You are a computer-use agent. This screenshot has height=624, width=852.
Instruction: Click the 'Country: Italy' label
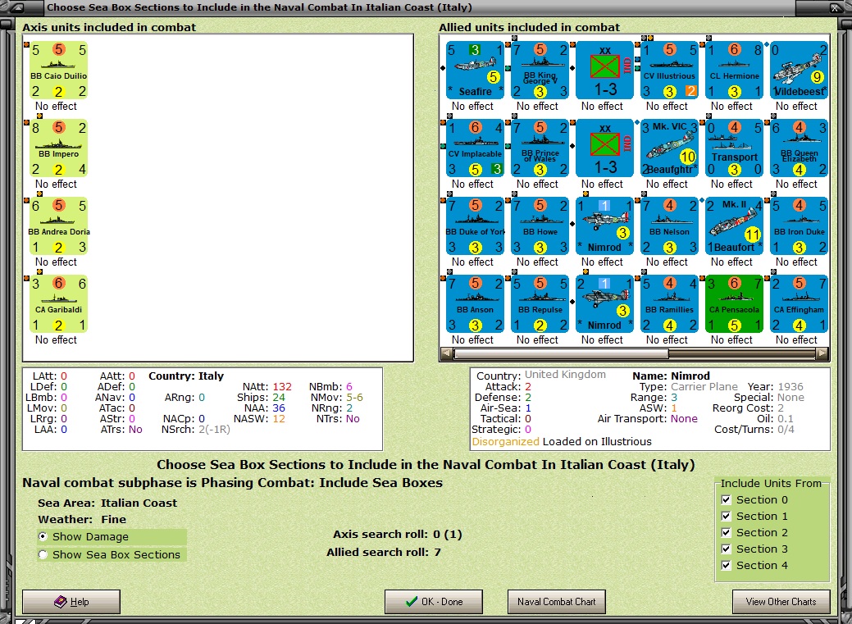tap(186, 376)
